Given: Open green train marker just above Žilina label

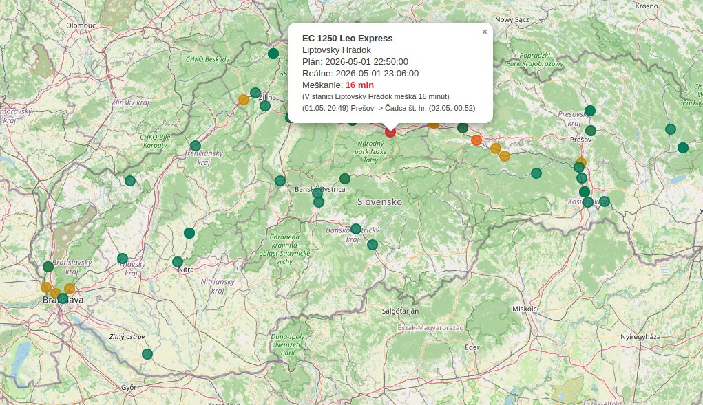Looking at the screenshot, I should click(255, 93).
